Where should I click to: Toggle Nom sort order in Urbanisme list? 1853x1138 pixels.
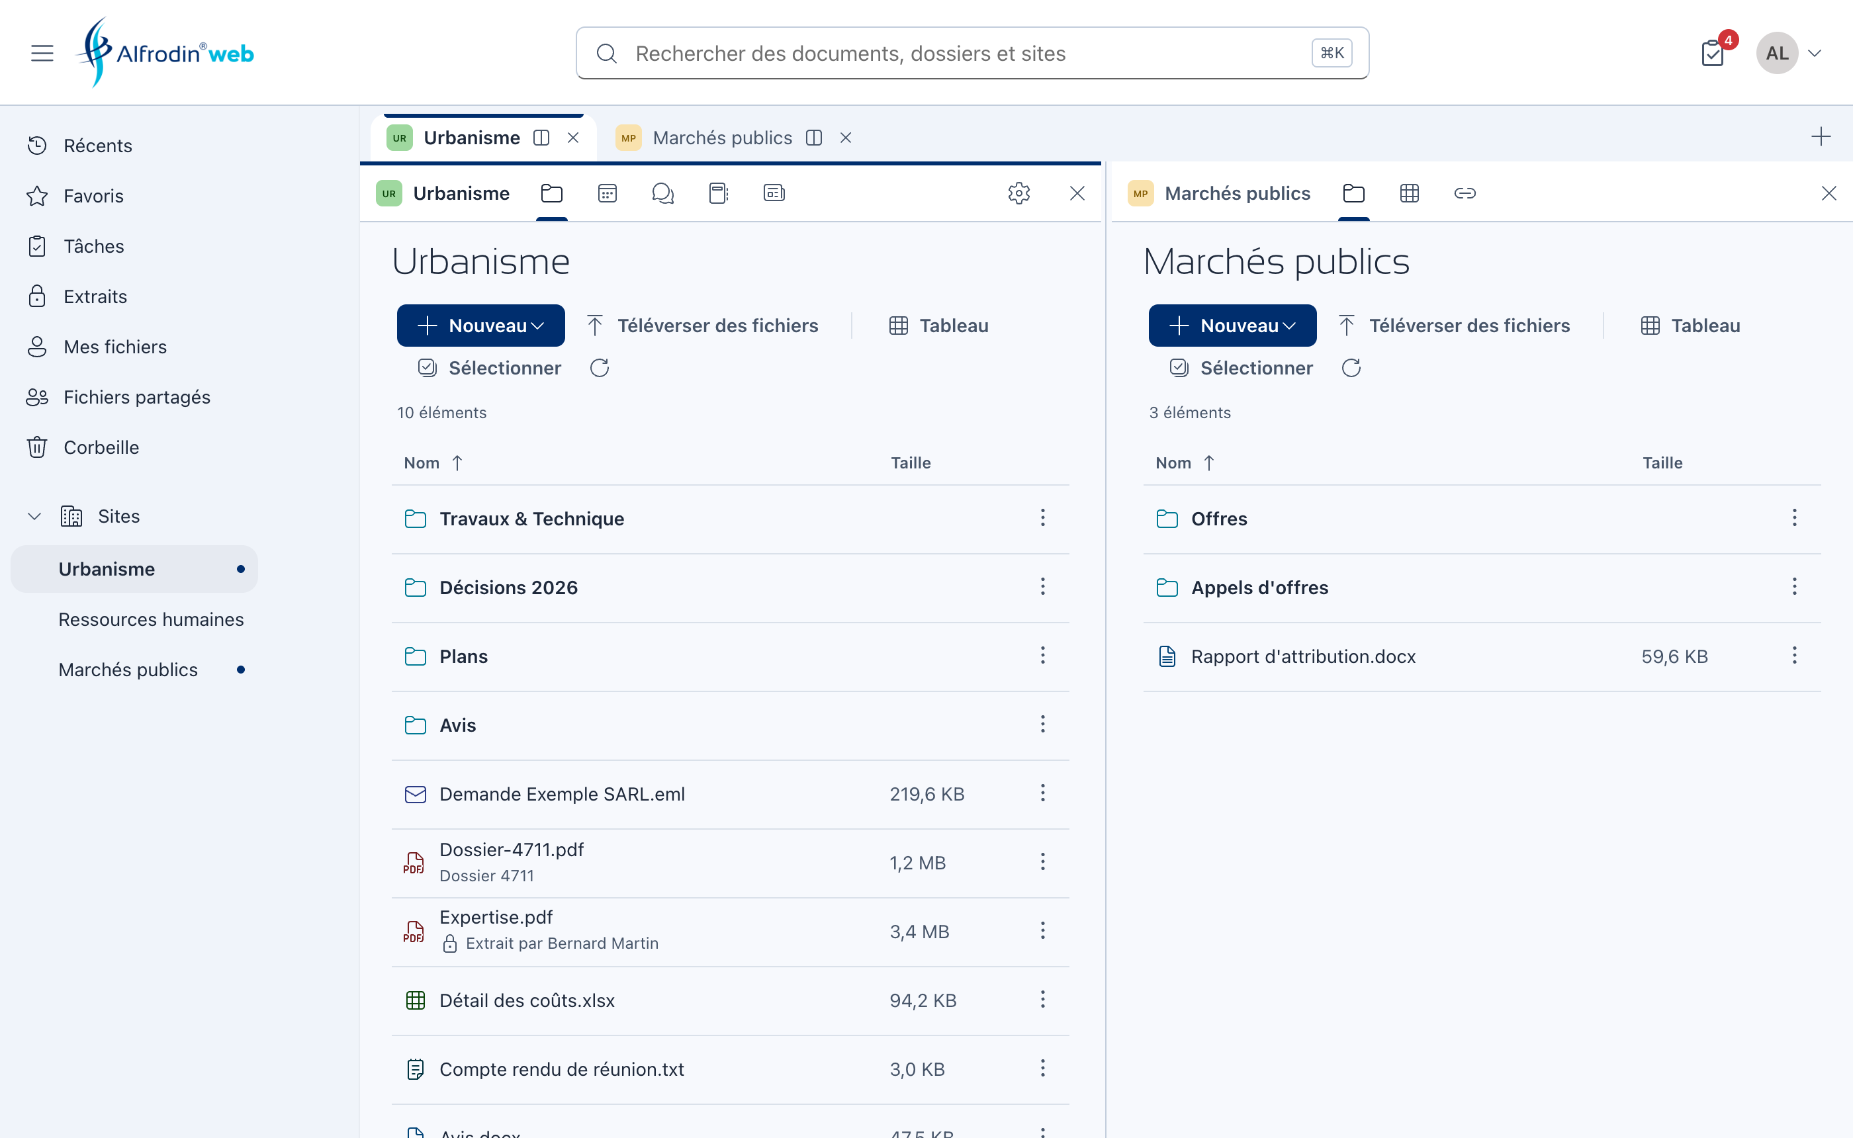pos(433,463)
